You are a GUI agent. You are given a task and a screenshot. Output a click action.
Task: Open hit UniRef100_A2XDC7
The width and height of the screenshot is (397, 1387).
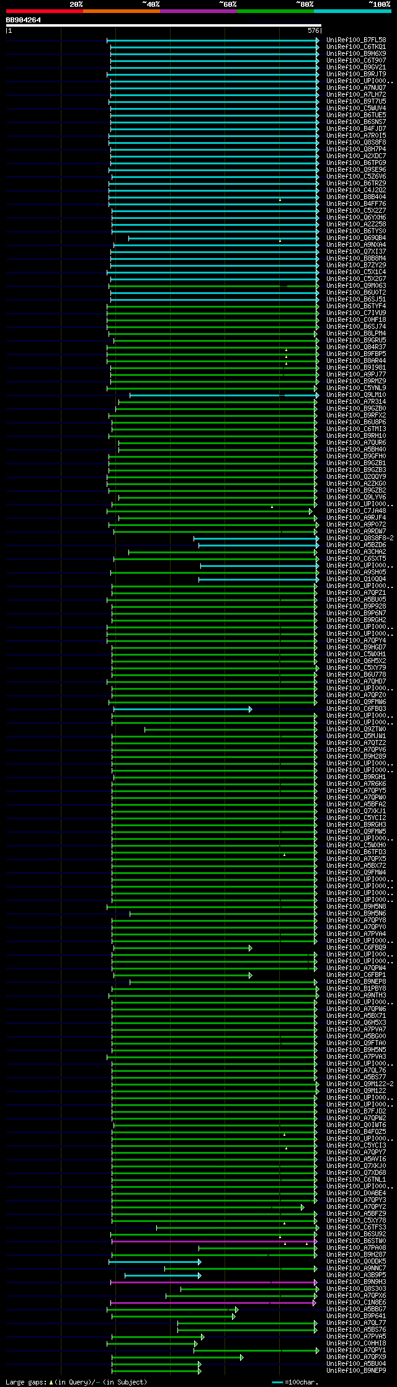pos(356,156)
